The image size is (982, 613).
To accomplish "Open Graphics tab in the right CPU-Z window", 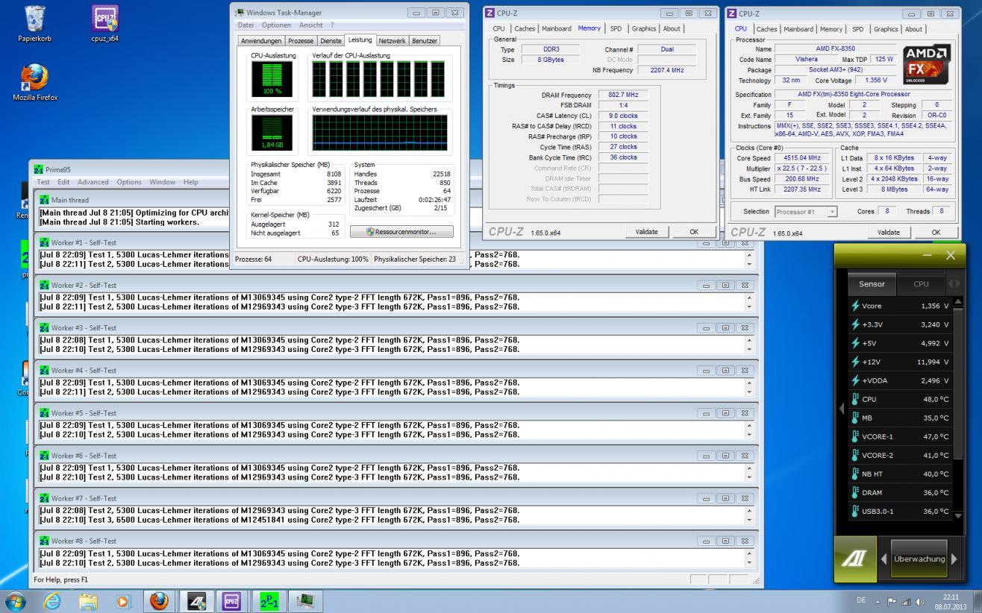I will coord(886,29).
